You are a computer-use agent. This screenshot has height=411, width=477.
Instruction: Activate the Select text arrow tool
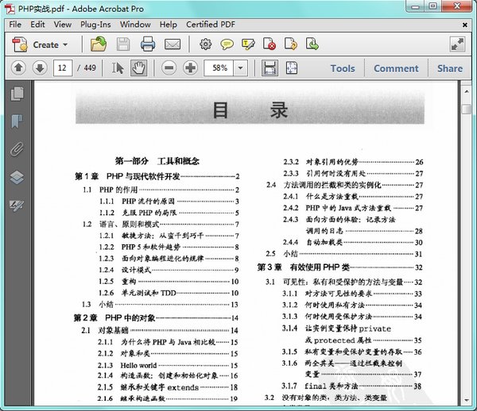118,68
